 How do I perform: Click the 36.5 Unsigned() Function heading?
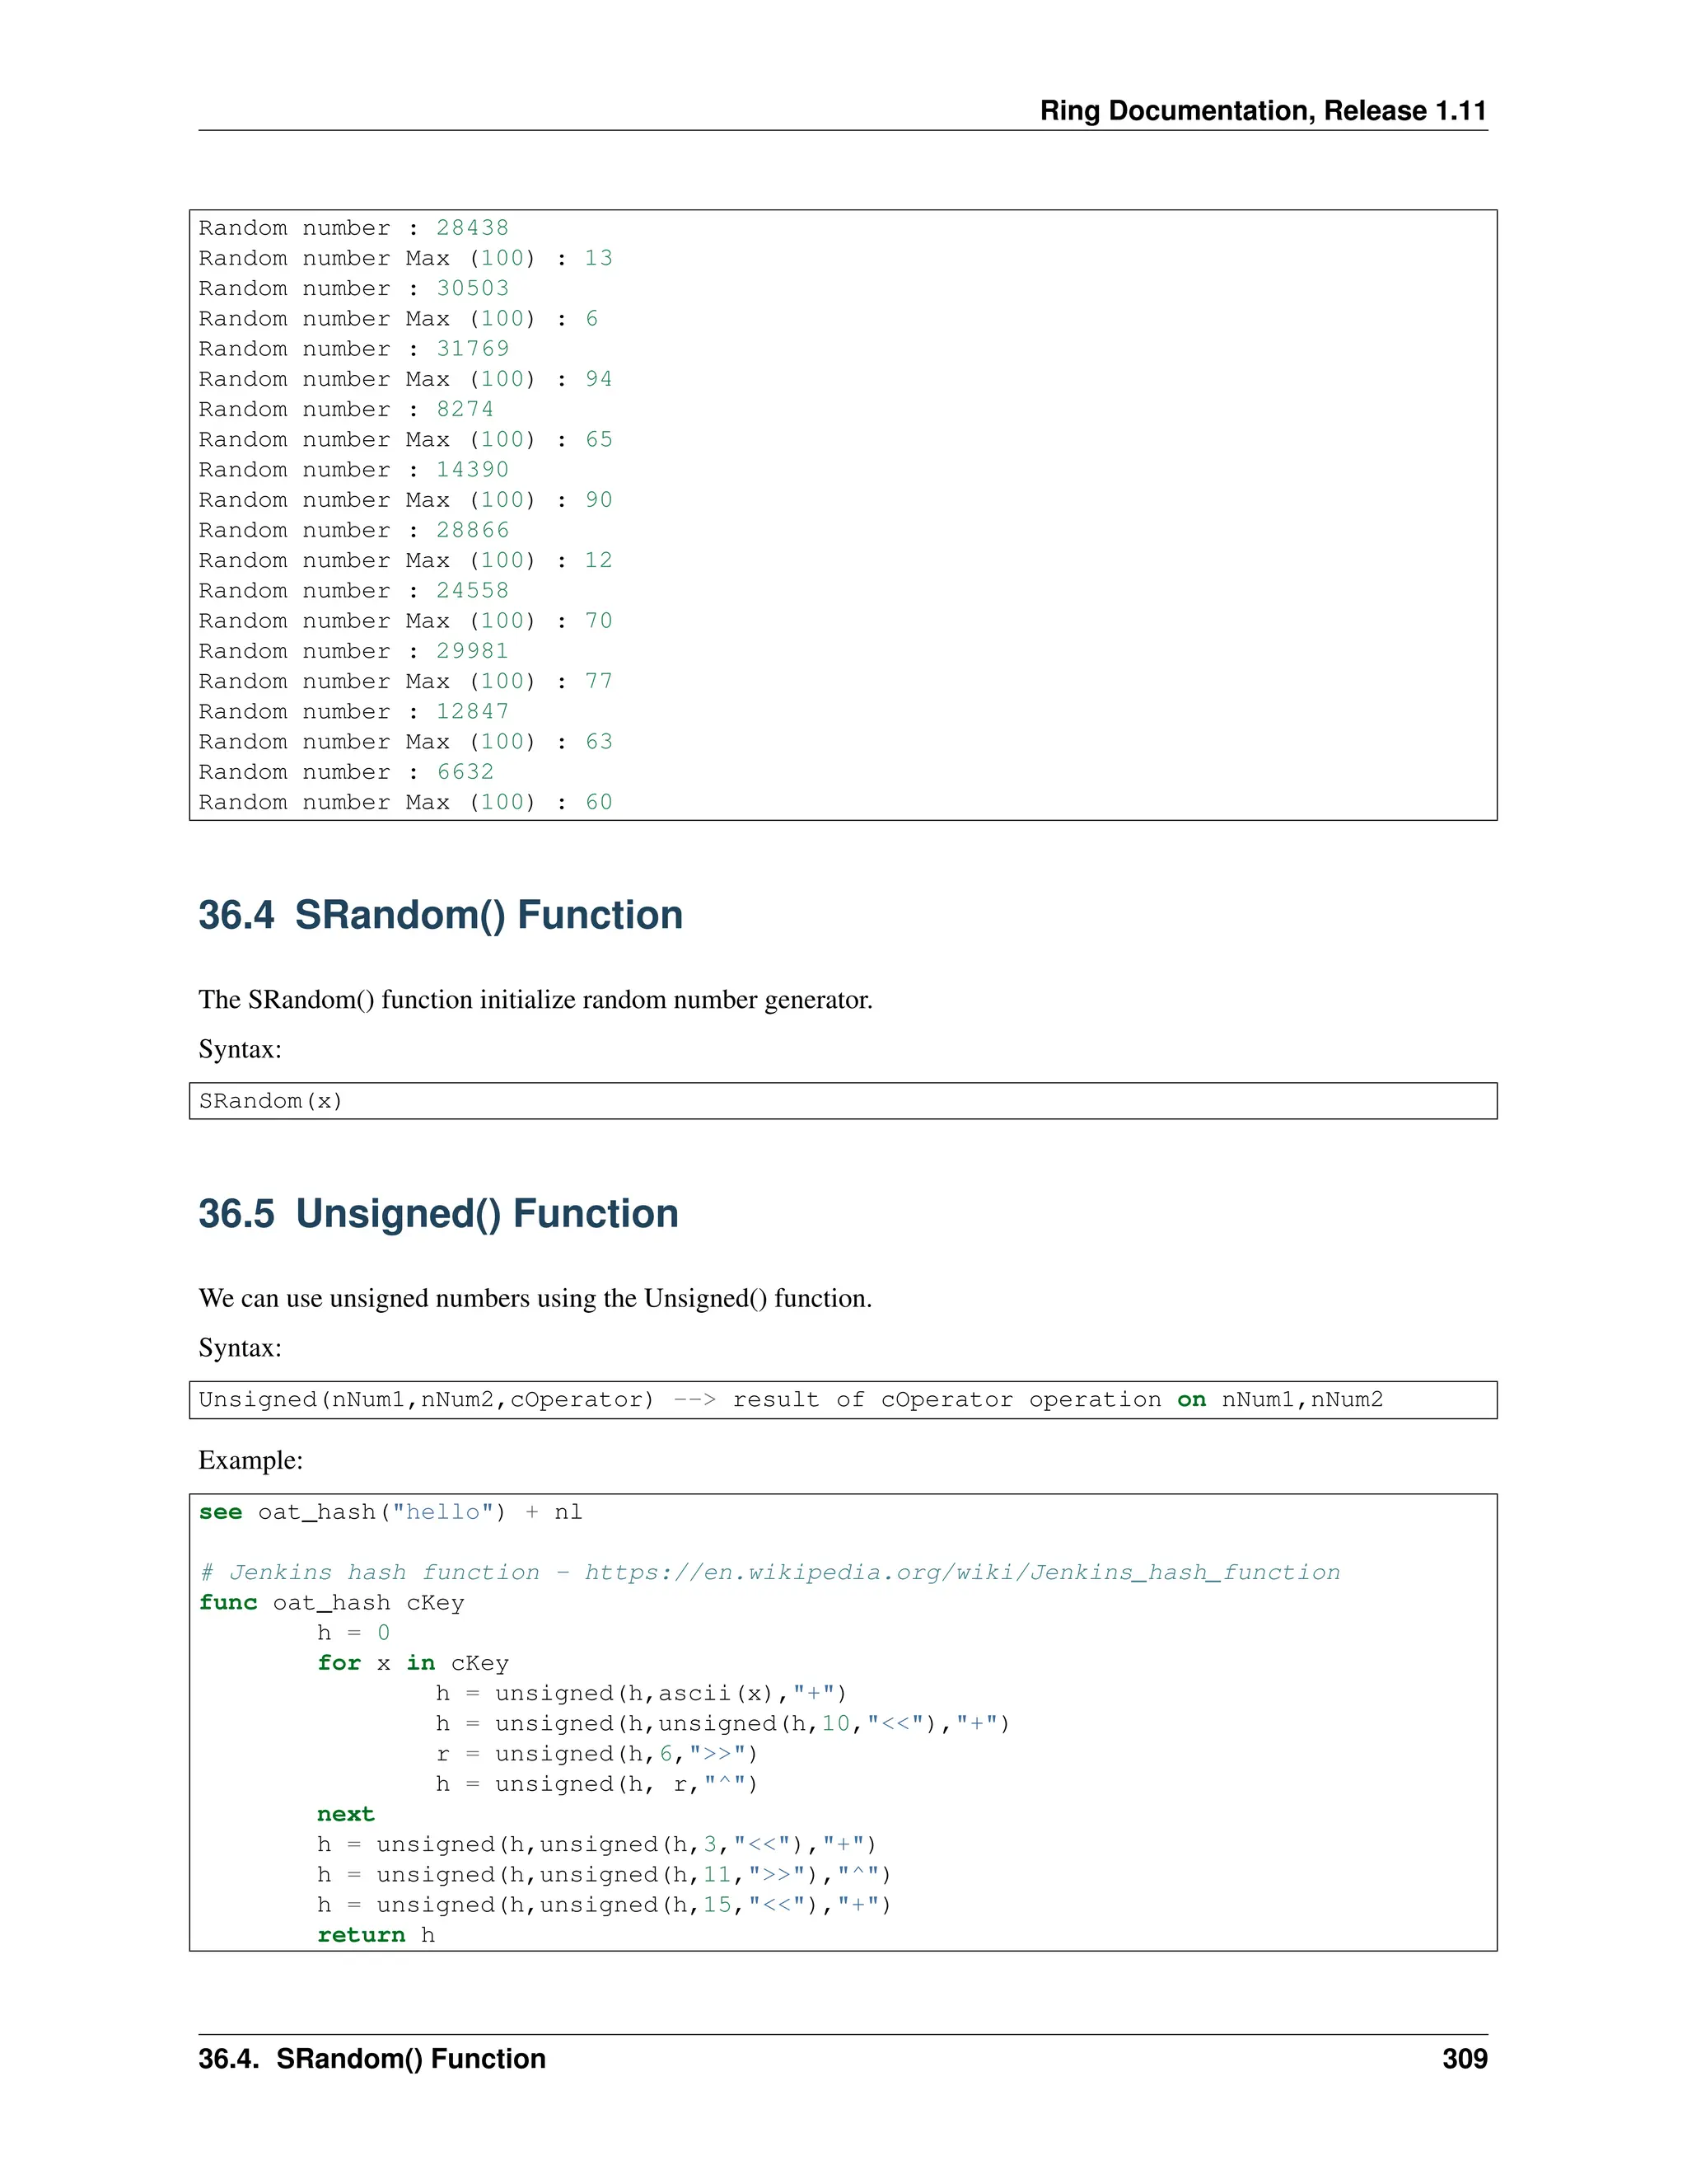[439, 1213]
